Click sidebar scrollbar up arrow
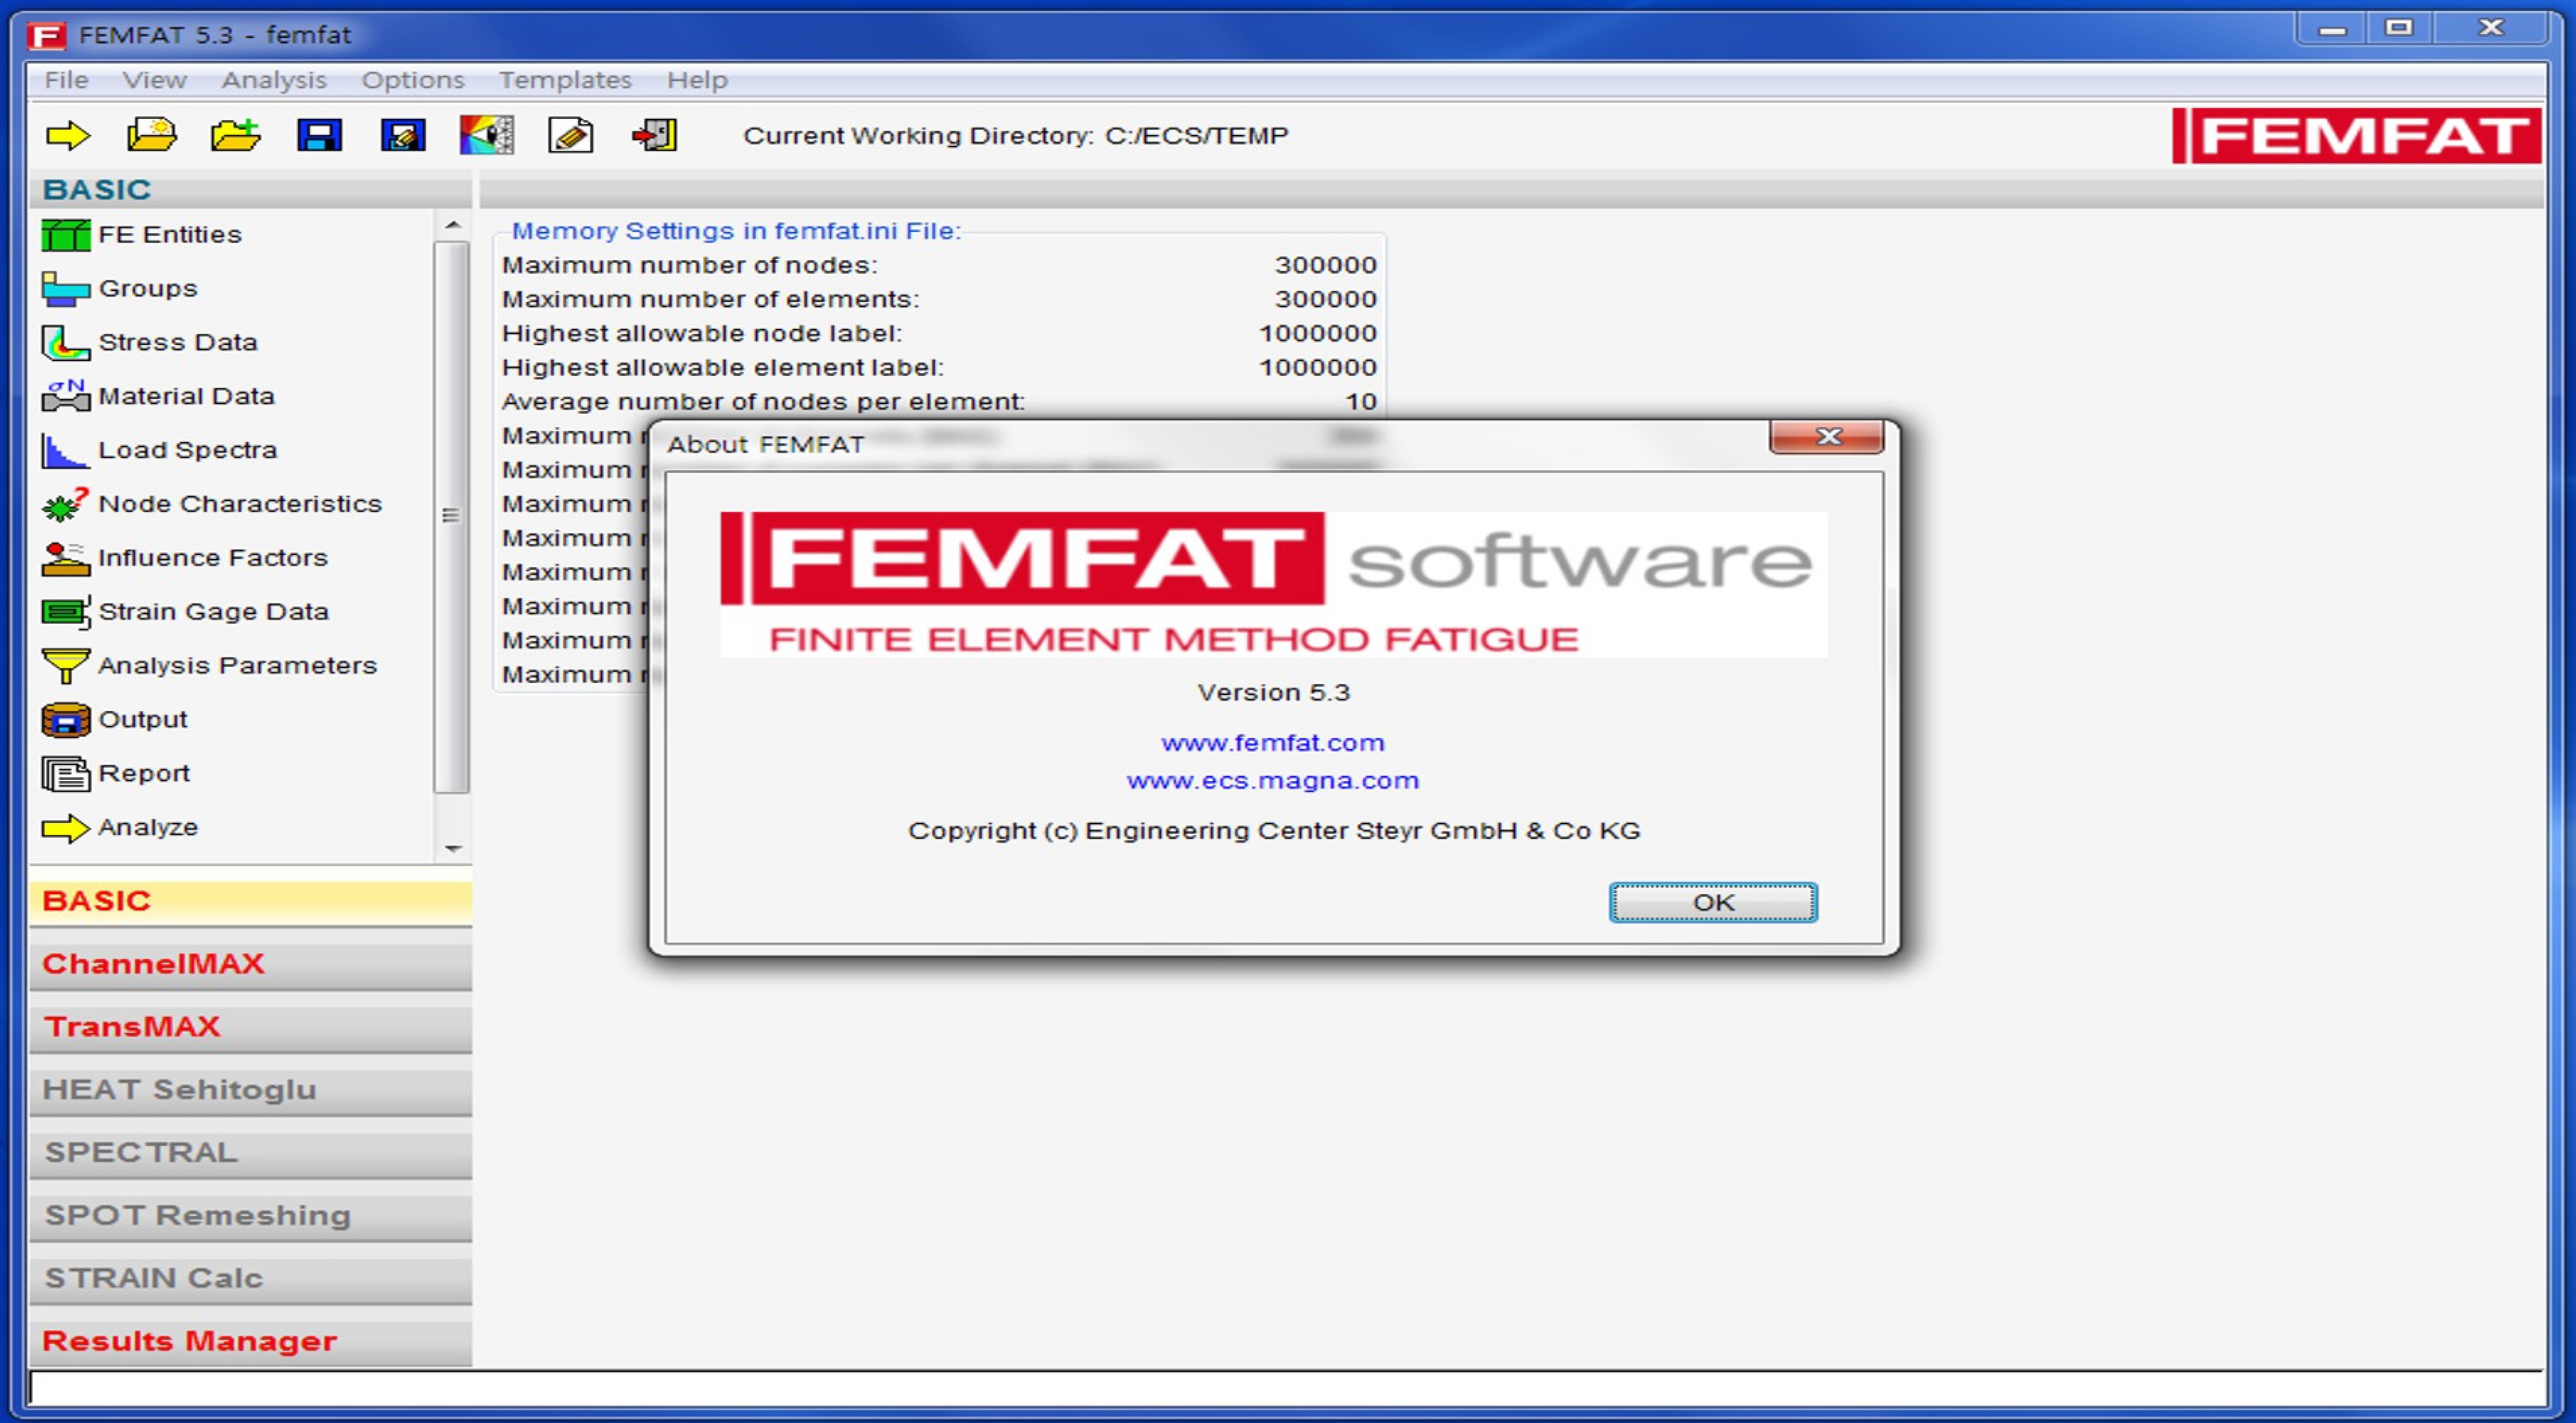 pos(453,226)
